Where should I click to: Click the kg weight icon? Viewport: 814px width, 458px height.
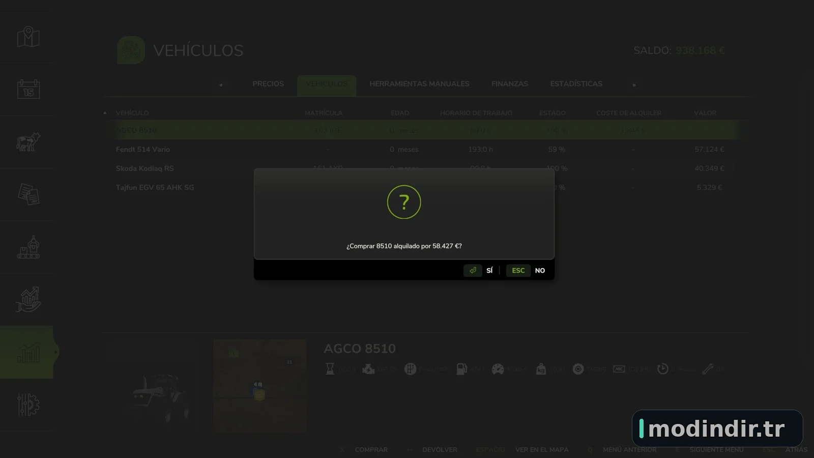click(x=541, y=369)
